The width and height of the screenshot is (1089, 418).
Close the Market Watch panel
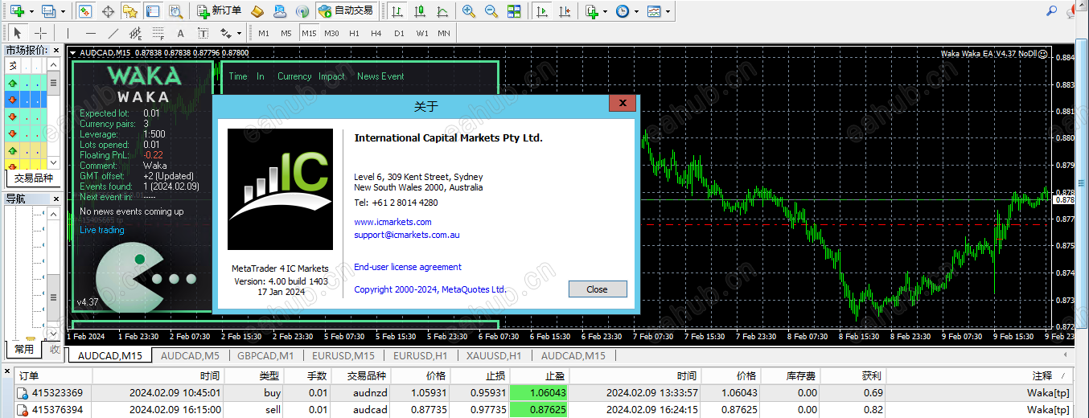pos(56,50)
